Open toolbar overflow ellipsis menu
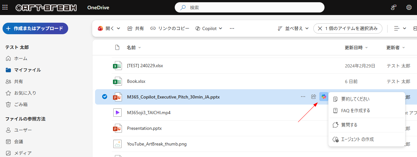 (232, 28)
